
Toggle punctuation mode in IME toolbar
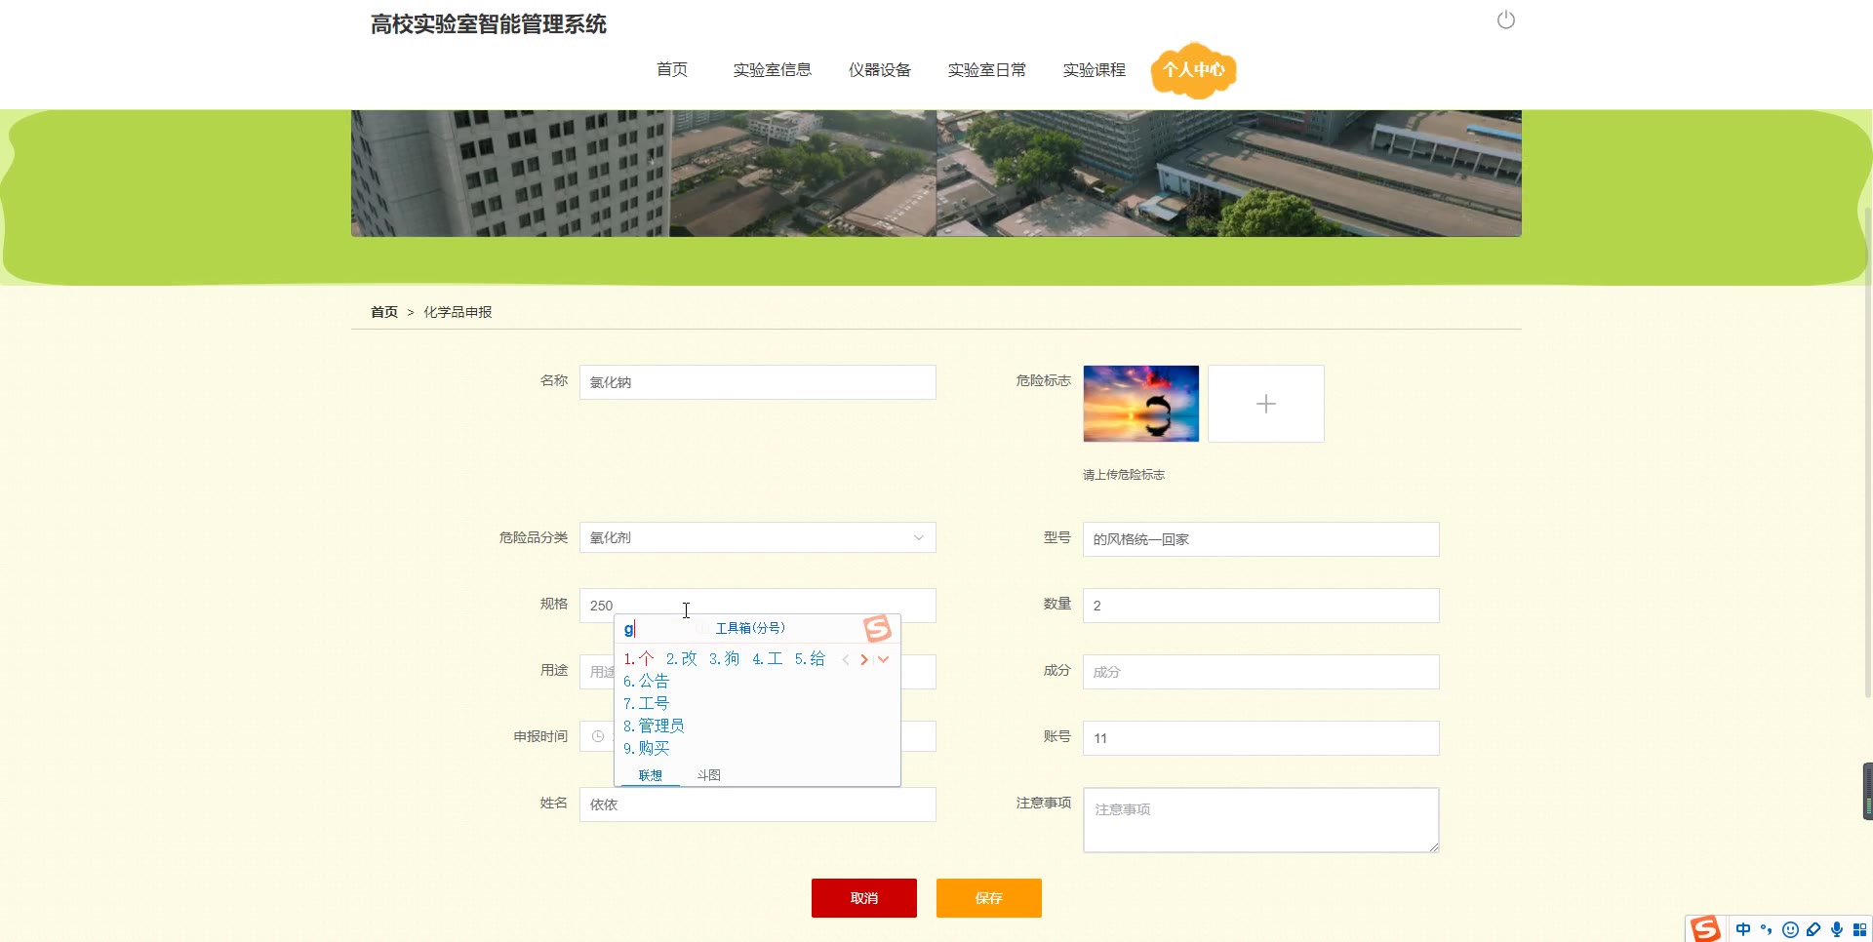(x=1767, y=929)
